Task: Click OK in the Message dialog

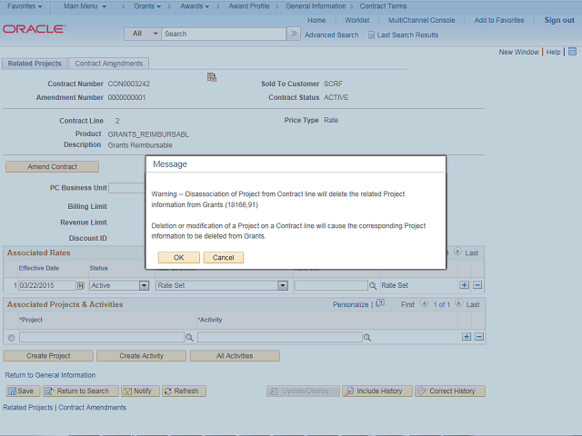Action: pyautogui.click(x=178, y=257)
